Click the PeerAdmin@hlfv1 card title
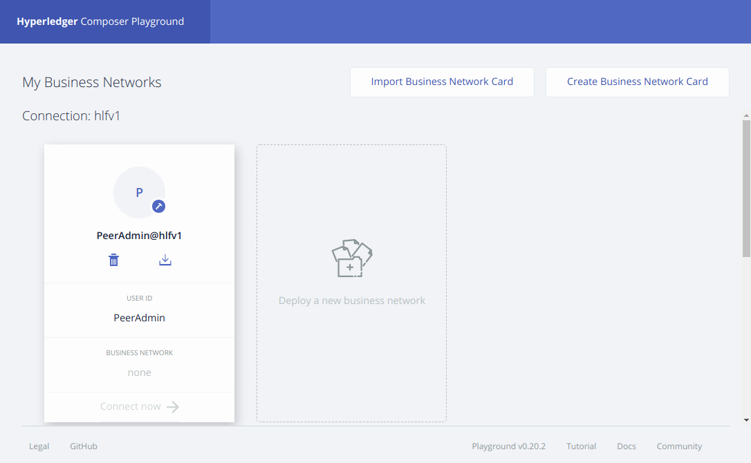Viewport: 751px width, 463px height. click(x=139, y=236)
